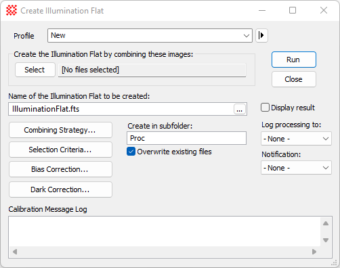Open Bias Correction options
Image resolution: width=340 pixels, height=268 pixels.
point(60,169)
